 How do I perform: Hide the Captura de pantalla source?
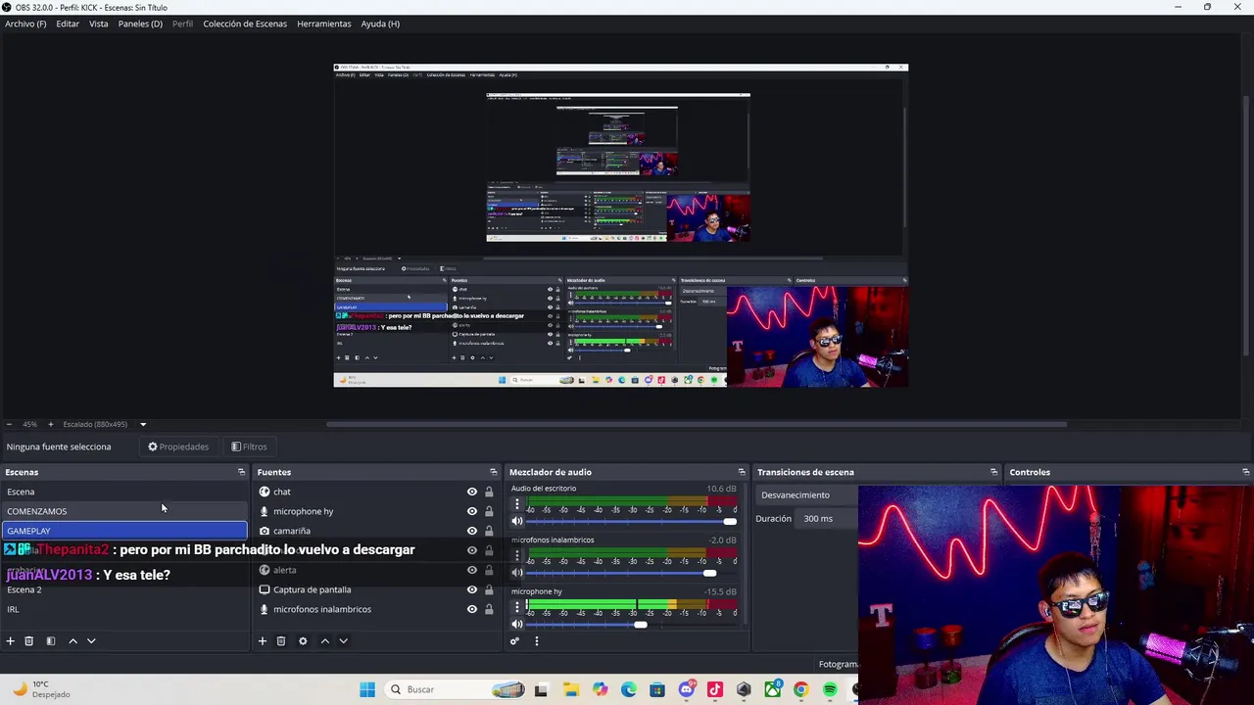(x=472, y=589)
